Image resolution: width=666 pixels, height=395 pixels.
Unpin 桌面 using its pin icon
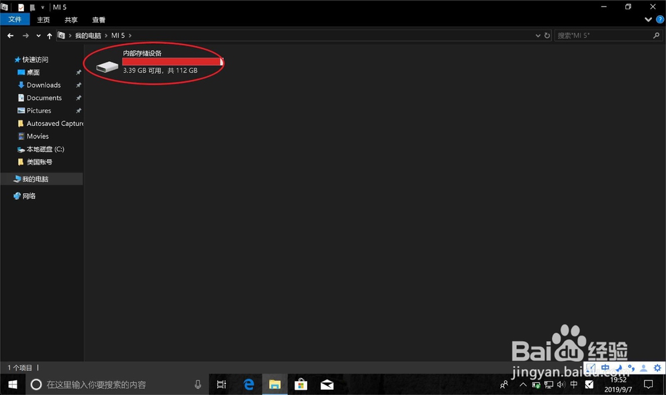pos(78,73)
